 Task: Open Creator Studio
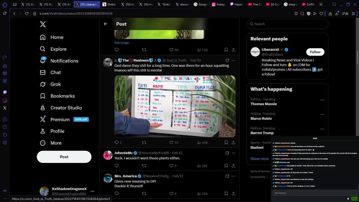click(61, 108)
